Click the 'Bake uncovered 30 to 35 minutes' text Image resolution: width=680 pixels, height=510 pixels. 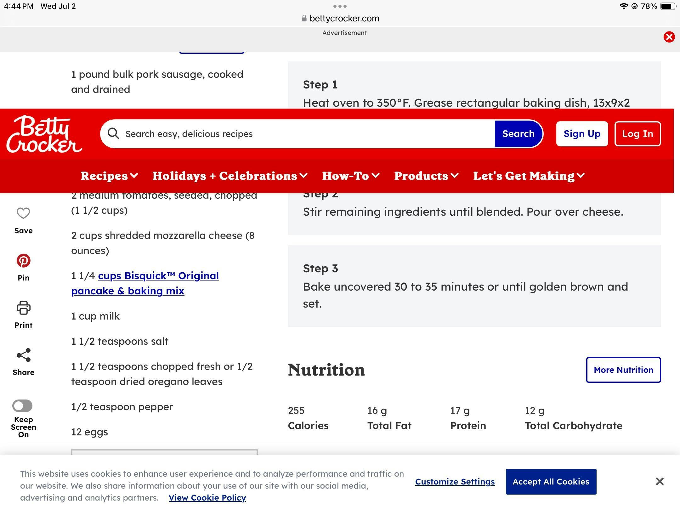click(x=465, y=295)
